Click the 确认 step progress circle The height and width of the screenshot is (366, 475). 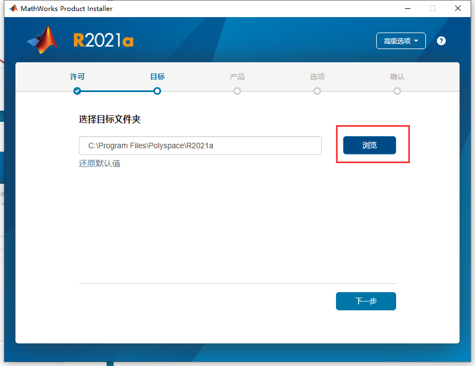[397, 91]
